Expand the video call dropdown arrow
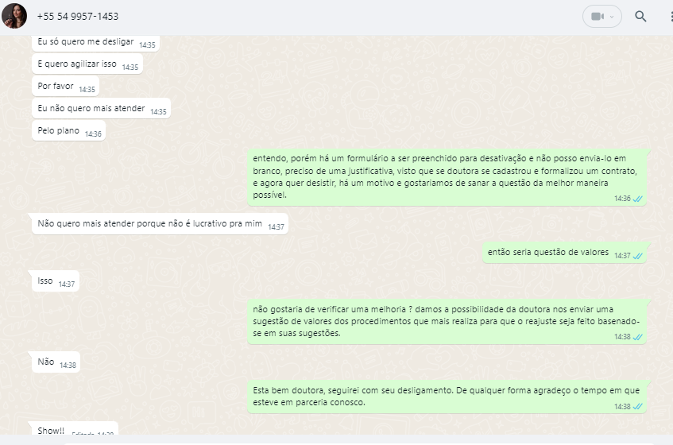This screenshot has height=445, width=673. (x=612, y=17)
